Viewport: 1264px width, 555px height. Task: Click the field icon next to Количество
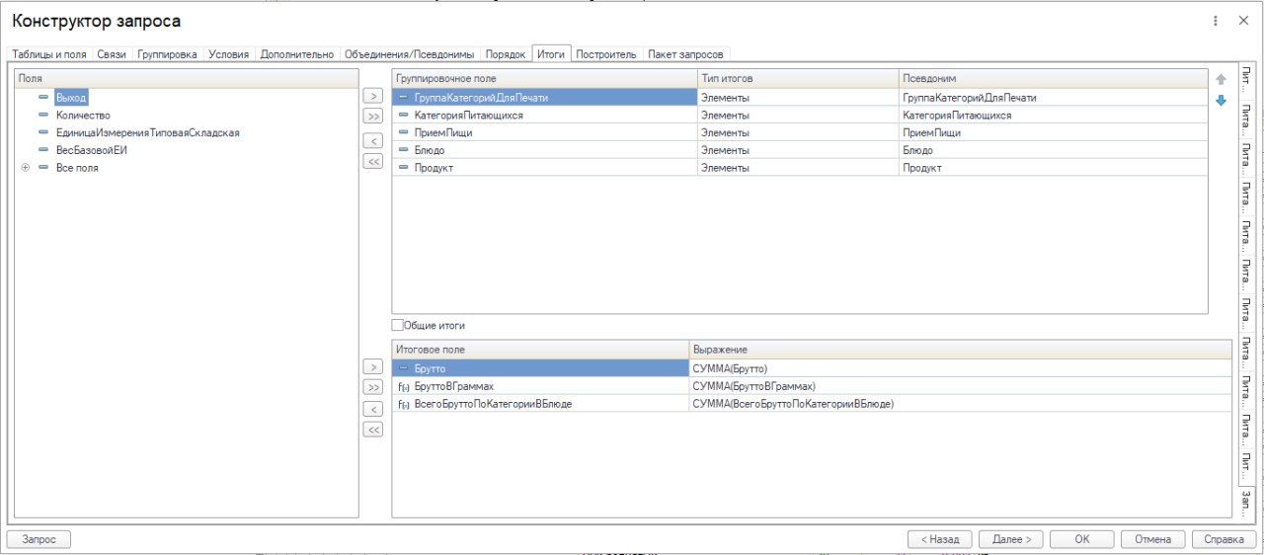[x=43, y=116]
